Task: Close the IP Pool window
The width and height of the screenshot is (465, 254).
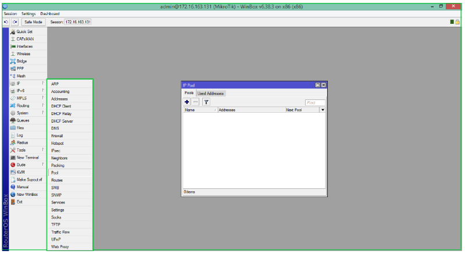Action: click(x=324, y=85)
